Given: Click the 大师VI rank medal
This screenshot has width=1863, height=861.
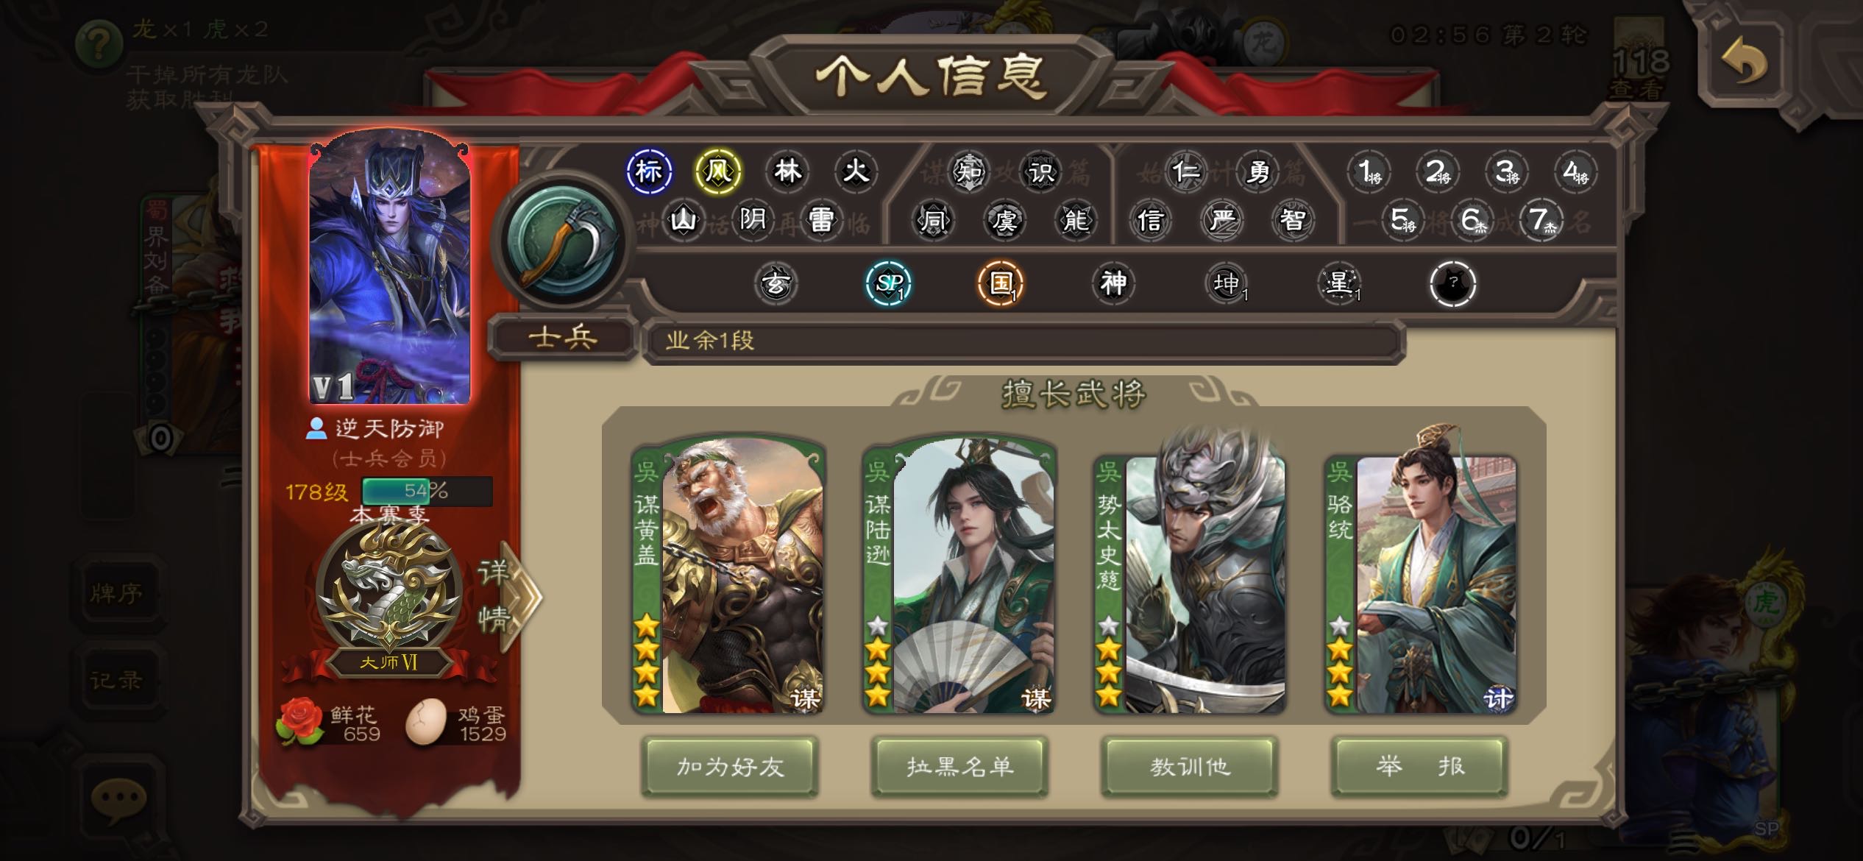Looking at the screenshot, I should tap(389, 598).
